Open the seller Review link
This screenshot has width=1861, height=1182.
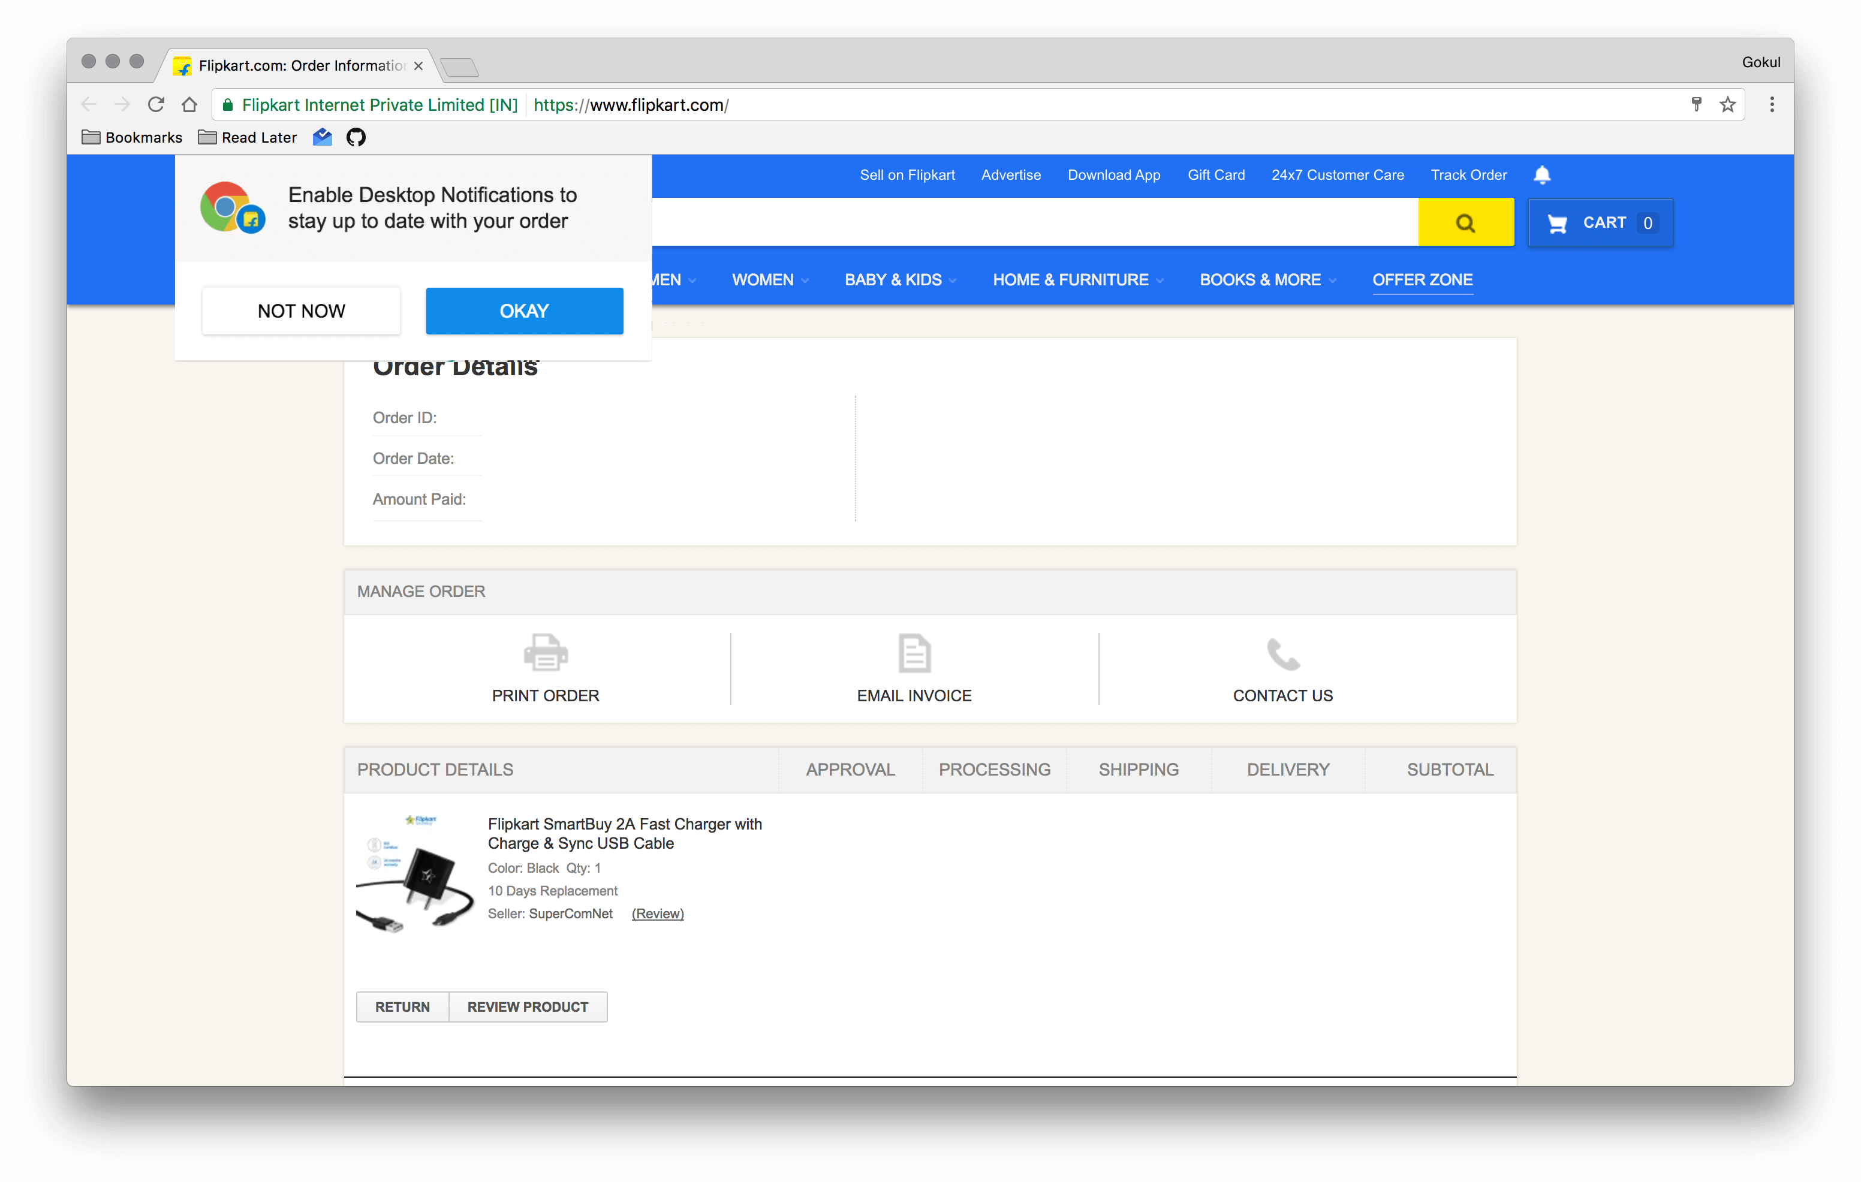[x=658, y=913]
